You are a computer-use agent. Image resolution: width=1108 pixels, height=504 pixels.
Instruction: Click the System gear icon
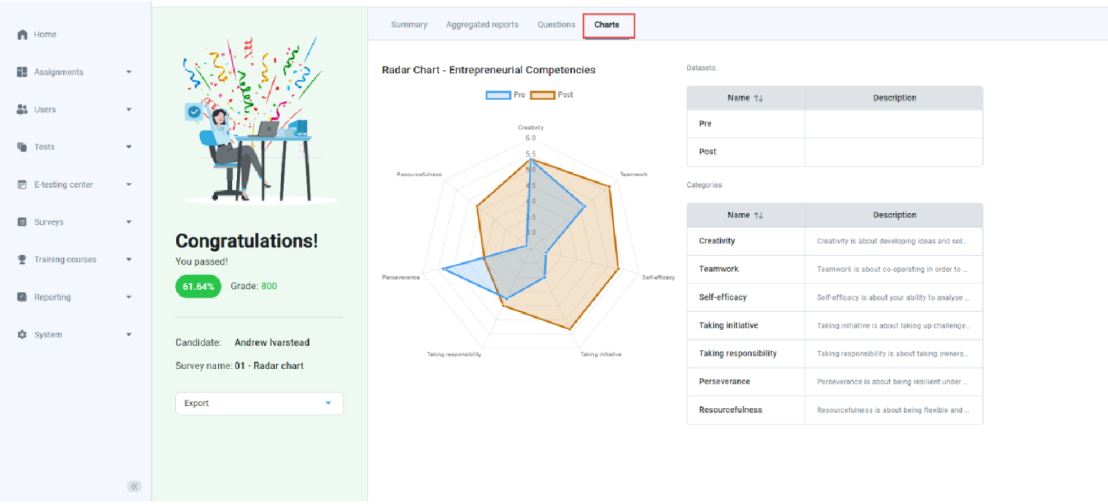[22, 335]
